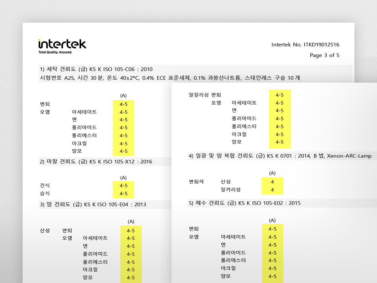This screenshot has height=283, width=377.
Task: Click '양모' in the 알칼리성 group
Action: point(237,142)
